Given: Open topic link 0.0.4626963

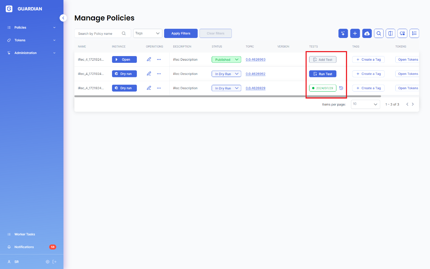Looking at the screenshot, I should click(255, 60).
